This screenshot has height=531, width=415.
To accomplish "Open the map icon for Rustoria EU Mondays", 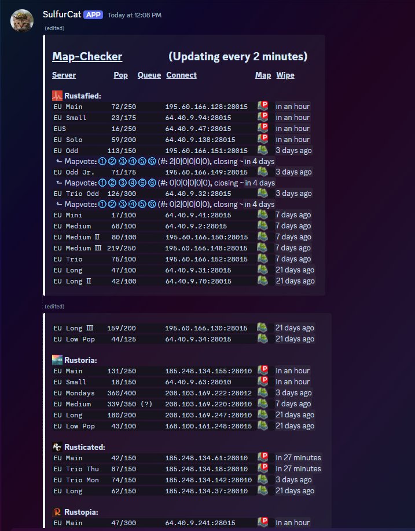I will [262, 392].
